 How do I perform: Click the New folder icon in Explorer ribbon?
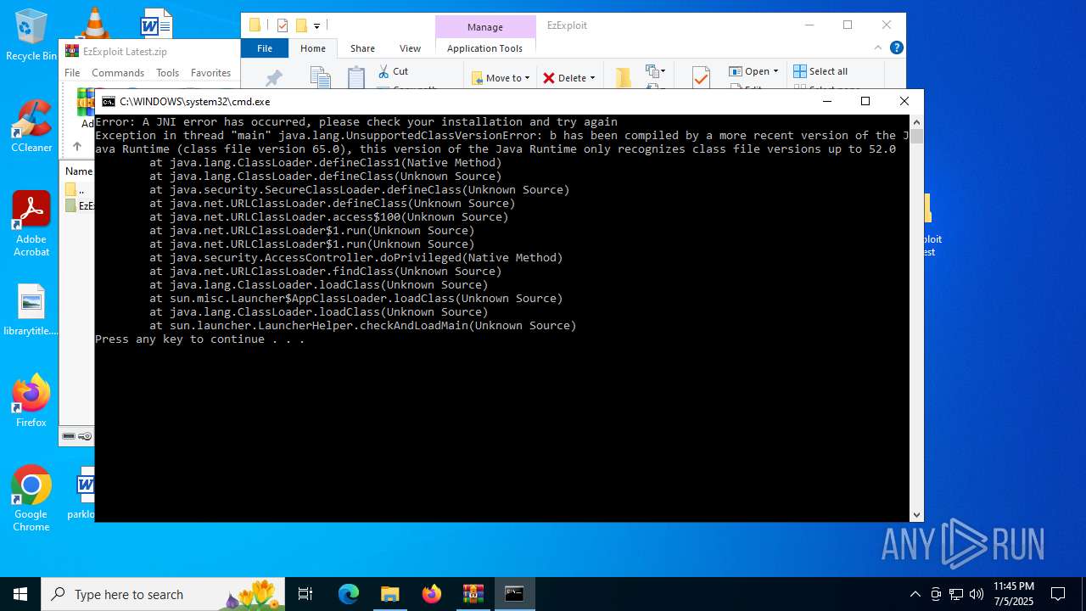[624, 78]
